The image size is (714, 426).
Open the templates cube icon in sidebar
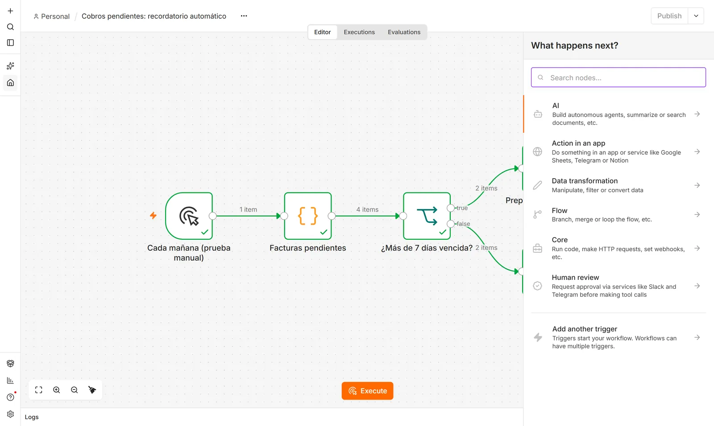[x=10, y=364]
